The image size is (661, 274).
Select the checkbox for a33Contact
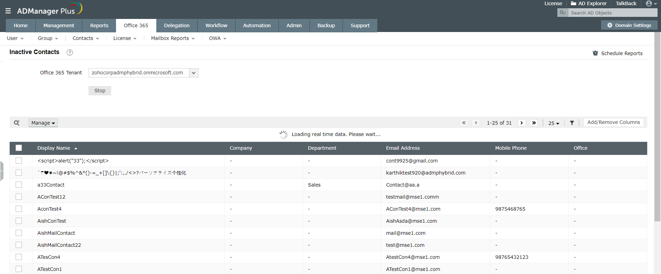click(x=19, y=185)
